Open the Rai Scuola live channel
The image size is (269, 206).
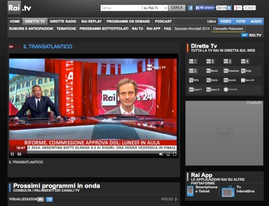pyautogui.click(x=230, y=80)
